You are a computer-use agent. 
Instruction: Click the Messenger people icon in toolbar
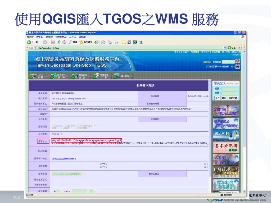(x=141, y=42)
